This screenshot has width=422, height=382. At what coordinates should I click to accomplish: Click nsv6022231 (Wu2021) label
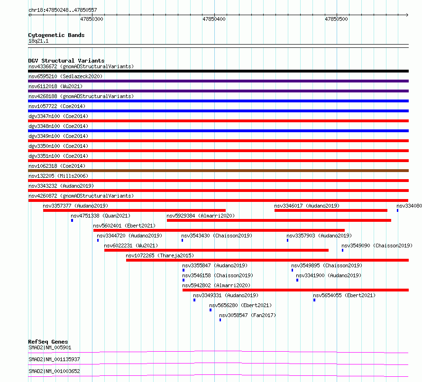pyautogui.click(x=131, y=246)
